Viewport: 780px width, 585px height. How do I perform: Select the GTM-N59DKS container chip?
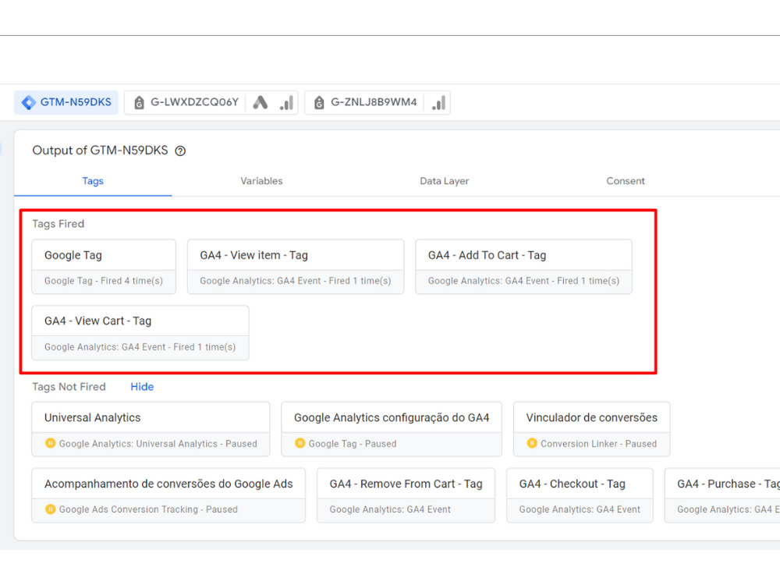click(x=66, y=102)
